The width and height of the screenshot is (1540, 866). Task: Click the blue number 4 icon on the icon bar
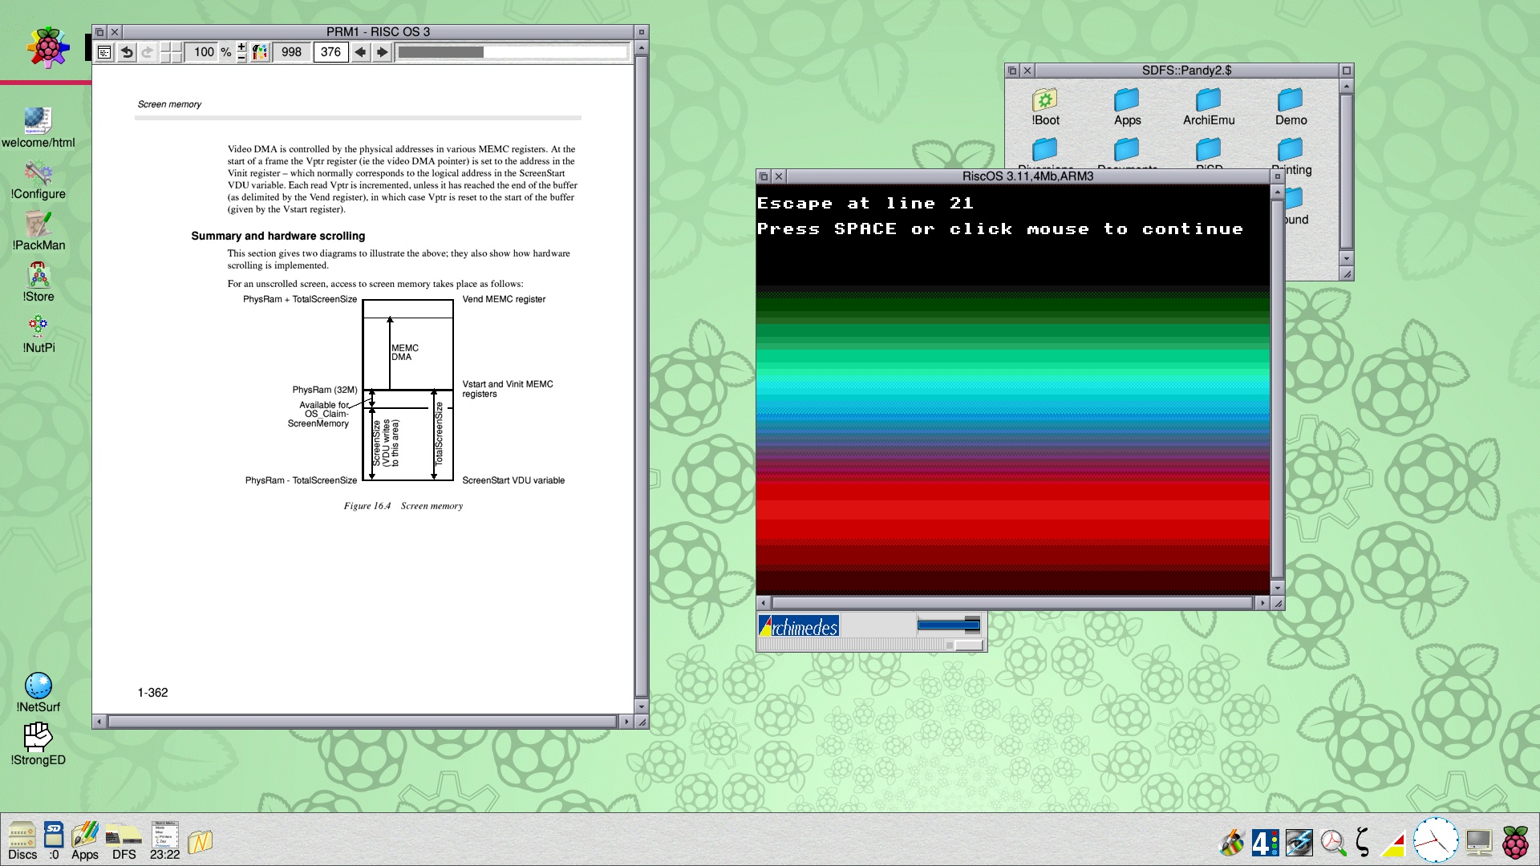[1265, 843]
